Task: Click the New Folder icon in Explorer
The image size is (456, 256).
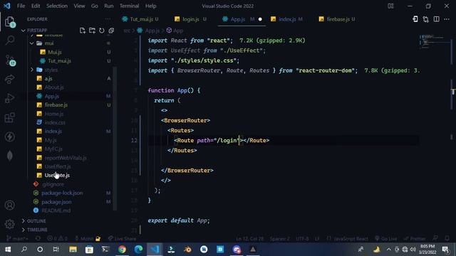Action: click(x=92, y=31)
